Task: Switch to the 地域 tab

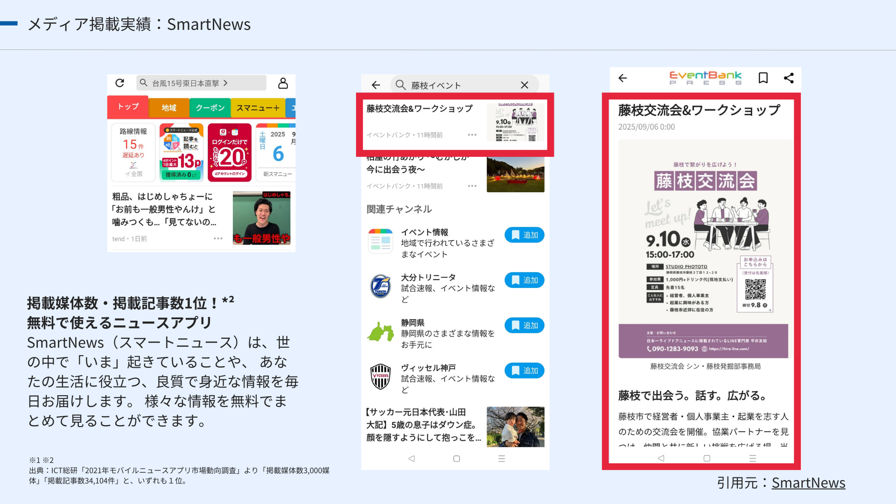Action: pos(169,108)
